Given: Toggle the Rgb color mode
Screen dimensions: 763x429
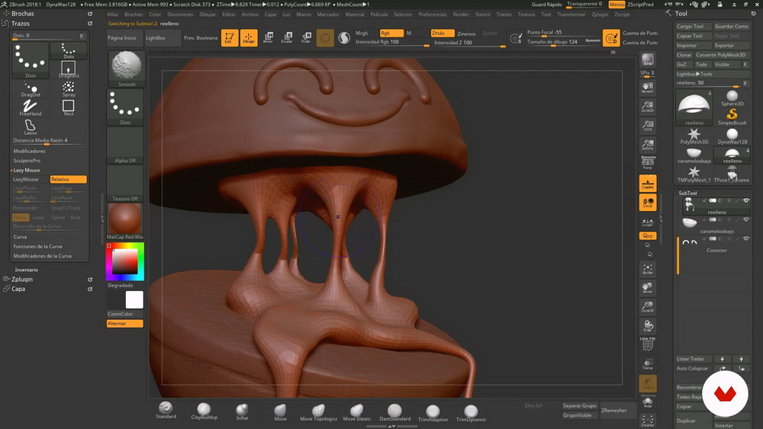Looking at the screenshot, I should click(391, 33).
